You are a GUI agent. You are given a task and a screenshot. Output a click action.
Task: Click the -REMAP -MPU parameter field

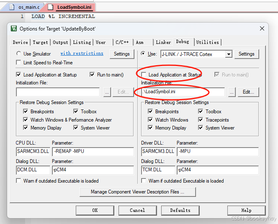93,152
